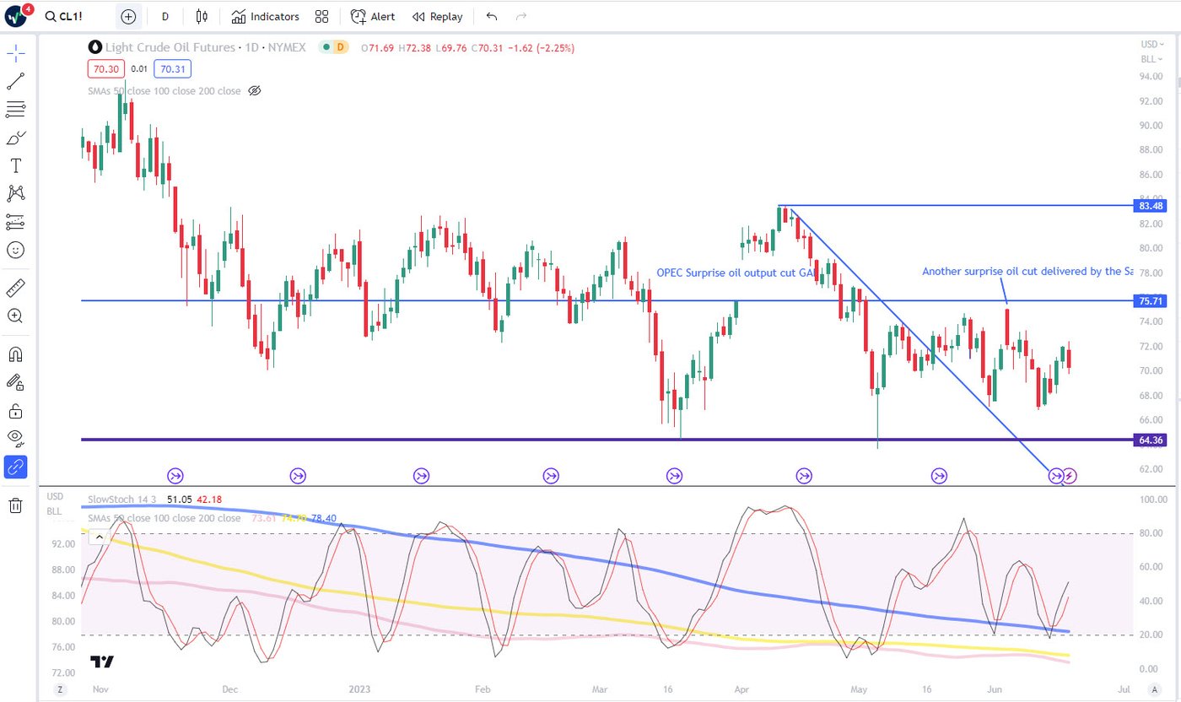1181x702 pixels.
Task: Collapse the indicator pane with chevron
Action: pos(100,537)
